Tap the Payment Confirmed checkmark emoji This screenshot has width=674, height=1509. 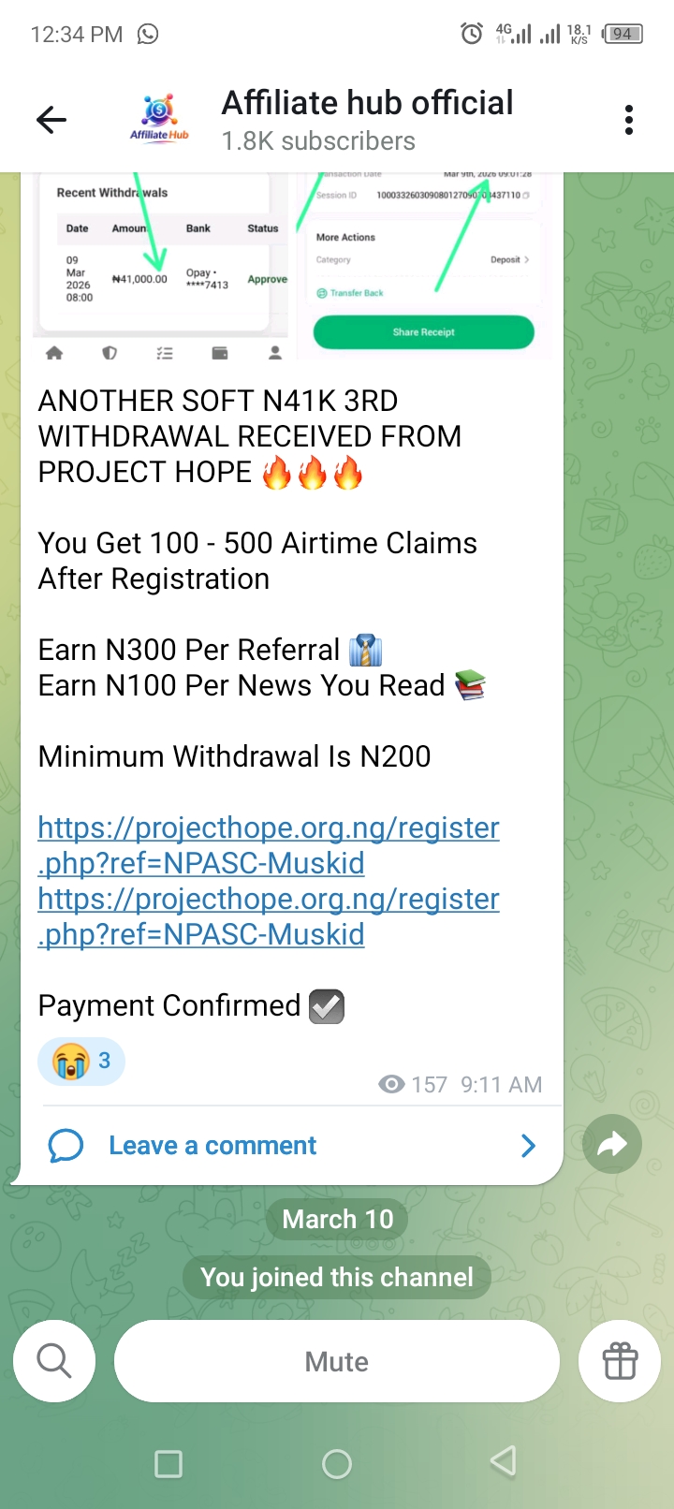[x=327, y=1006]
